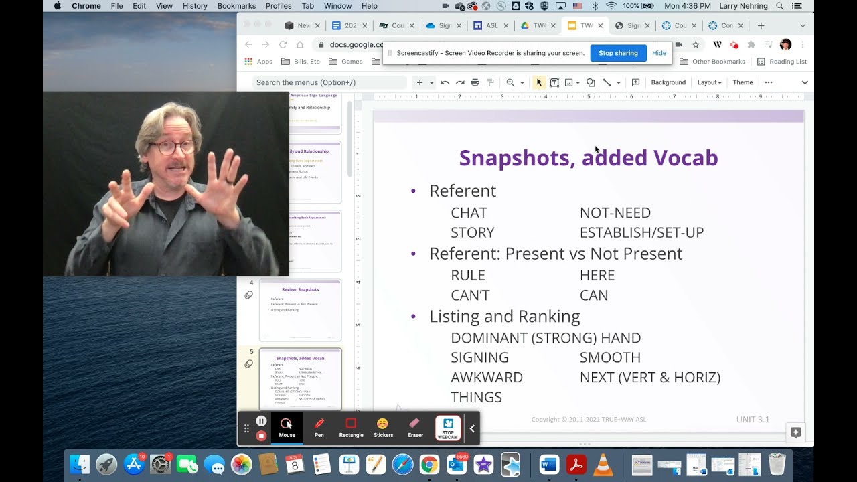Click the Search the menus field
Viewport: 857px width, 482px height.
[329, 82]
